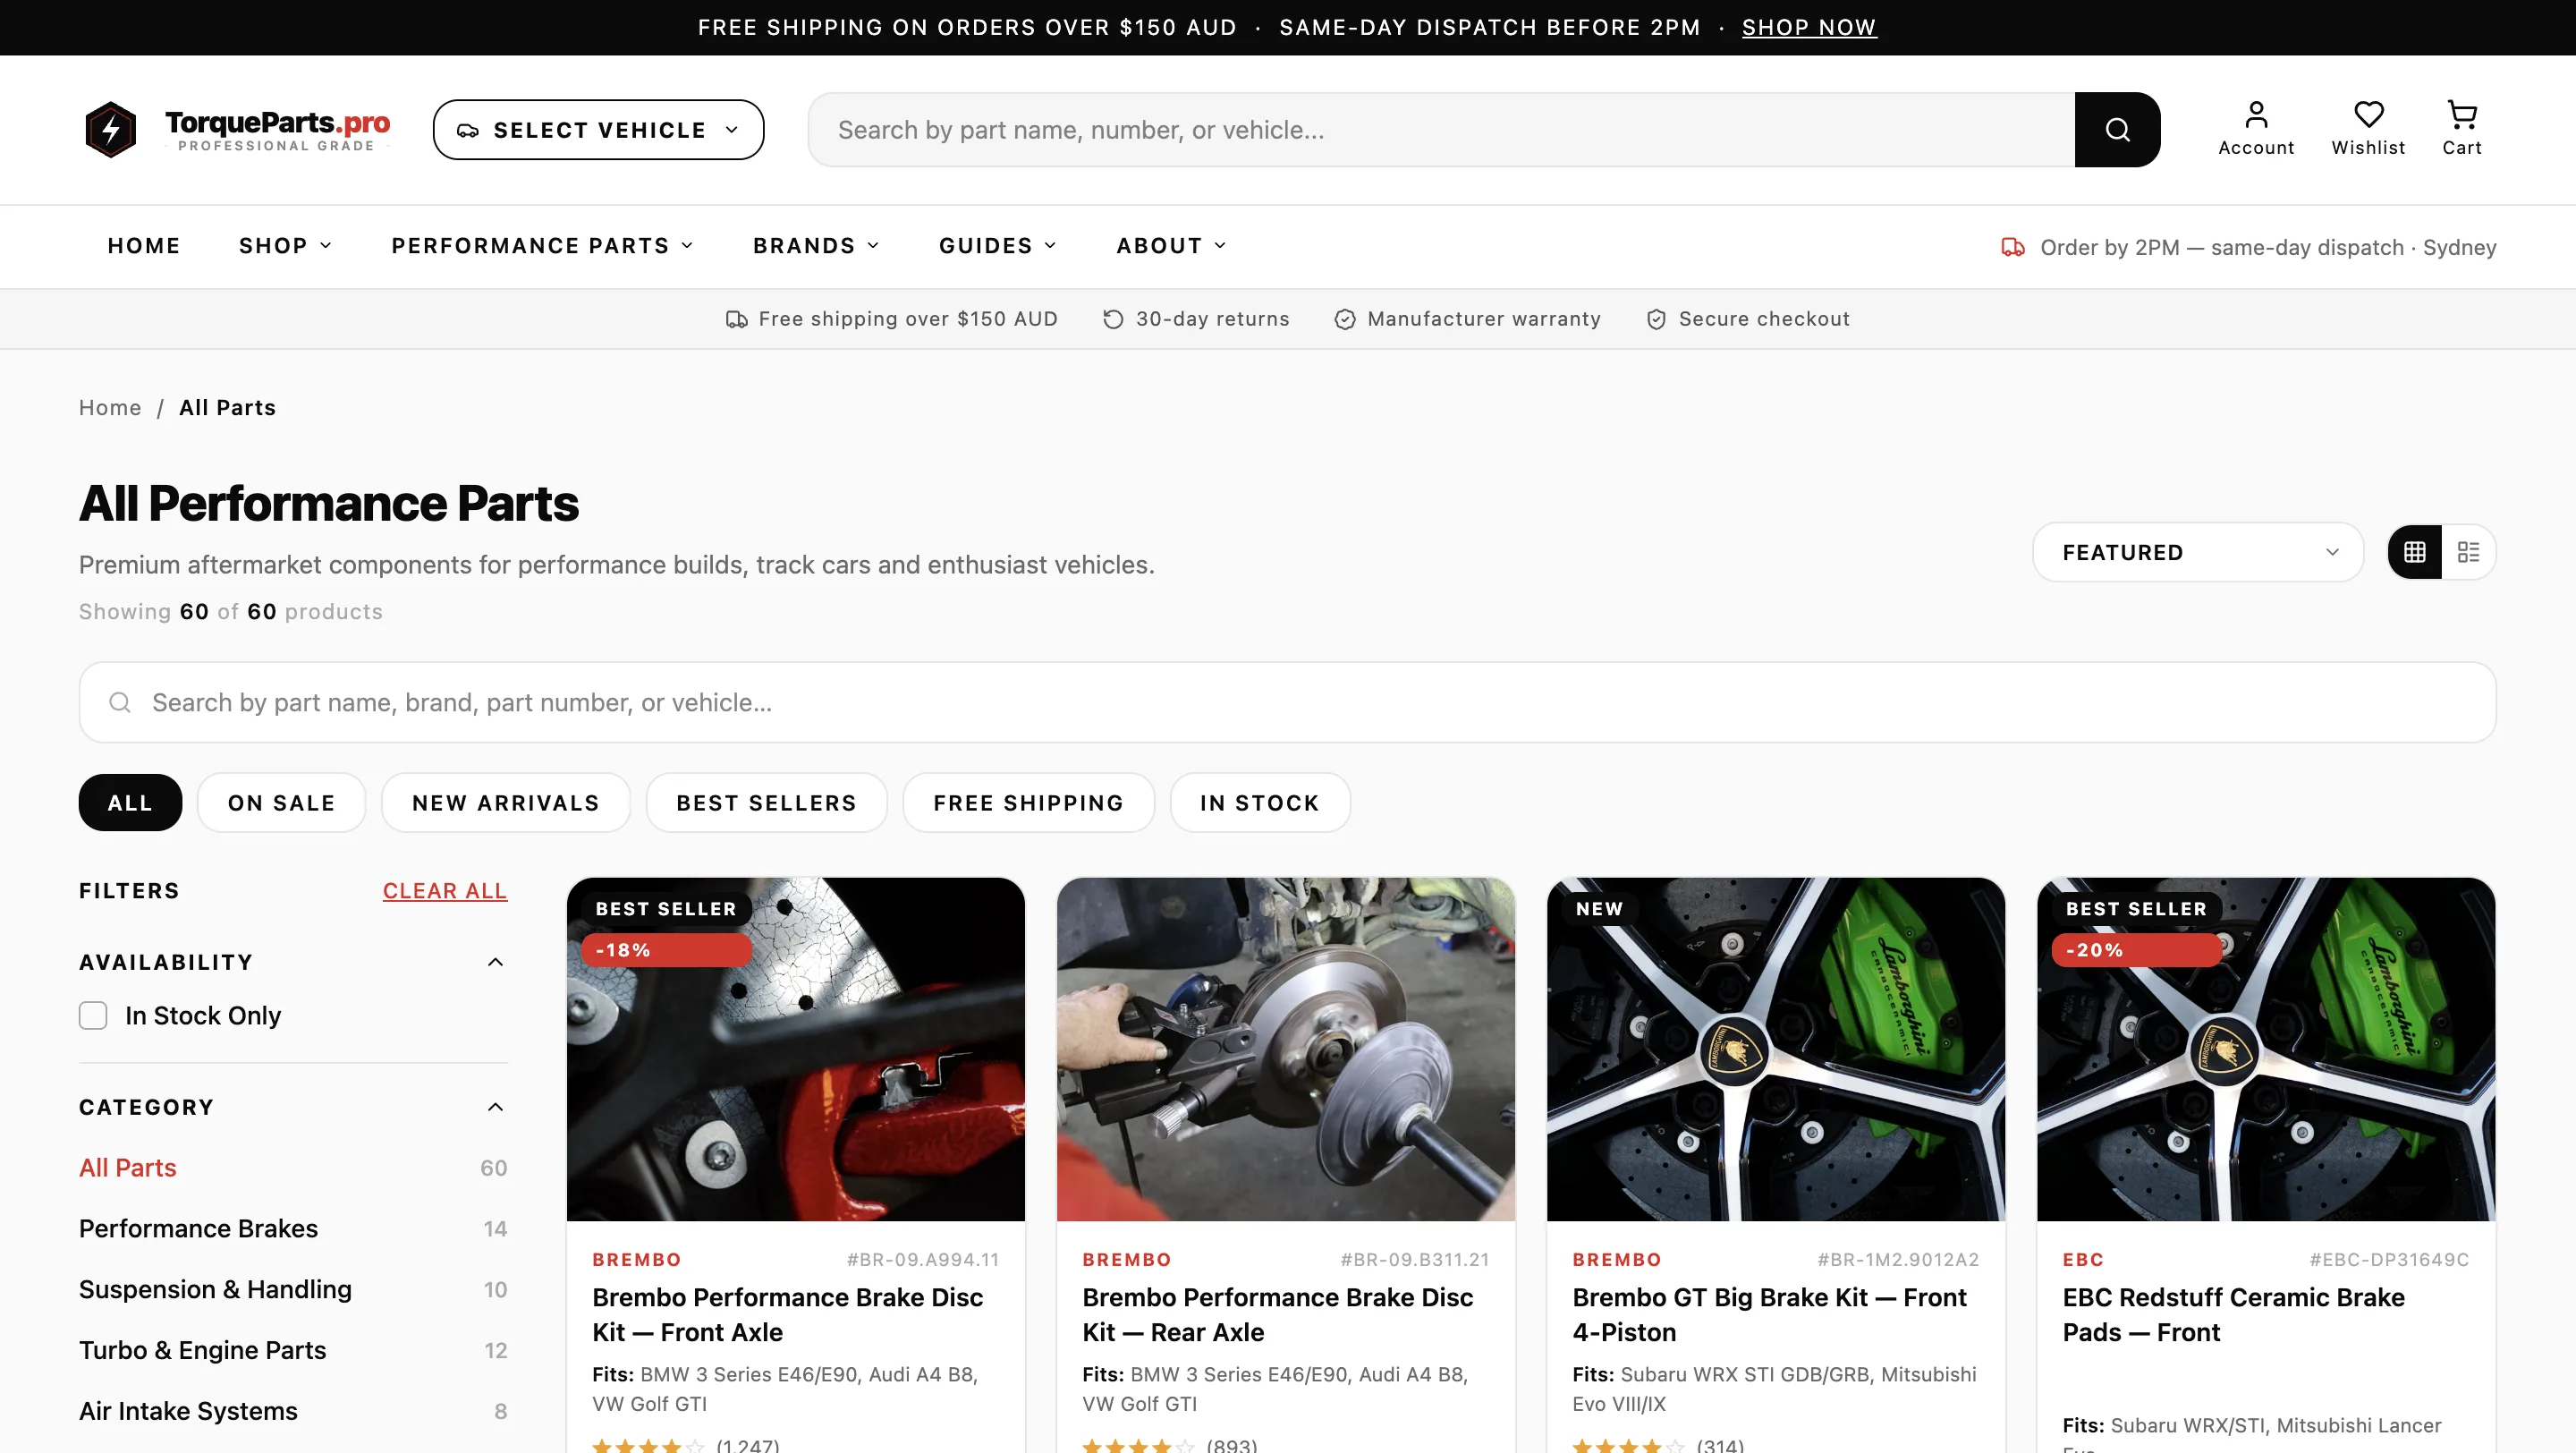Open the FEATURED sort dropdown
Viewport: 2576px width, 1453px height.
point(2197,551)
